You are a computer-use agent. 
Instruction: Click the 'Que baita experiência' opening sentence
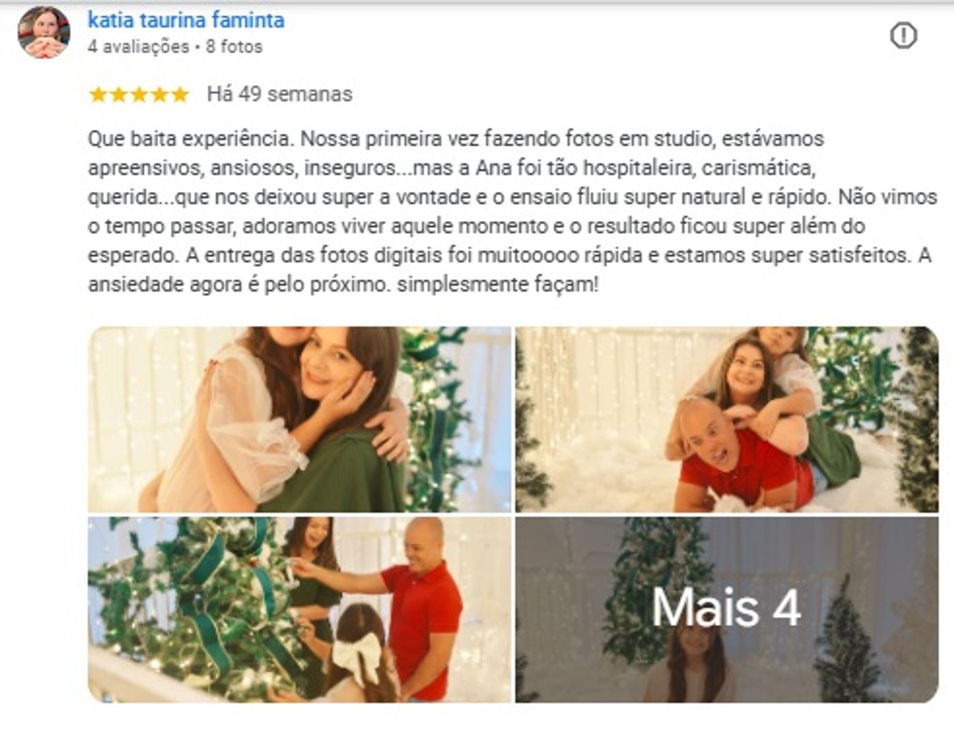click(191, 139)
